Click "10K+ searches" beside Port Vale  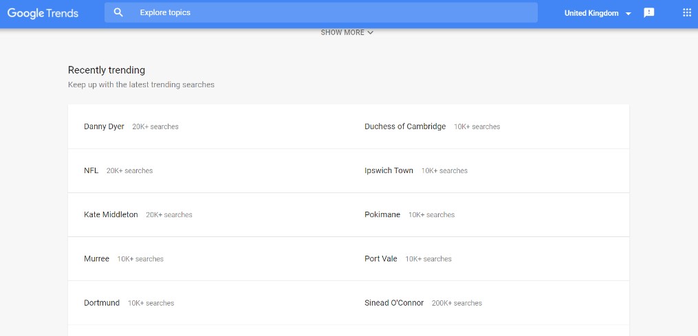point(428,259)
